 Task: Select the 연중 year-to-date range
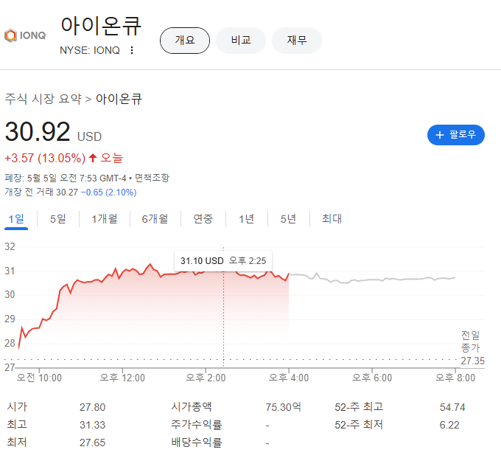point(203,219)
